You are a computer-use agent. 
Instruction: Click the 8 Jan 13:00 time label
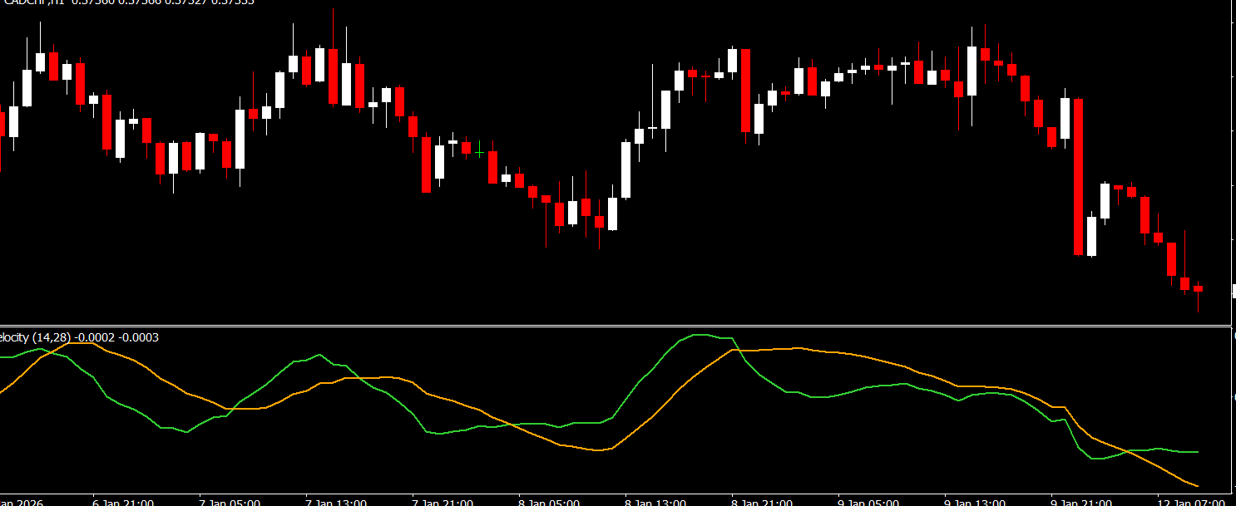tap(655, 502)
